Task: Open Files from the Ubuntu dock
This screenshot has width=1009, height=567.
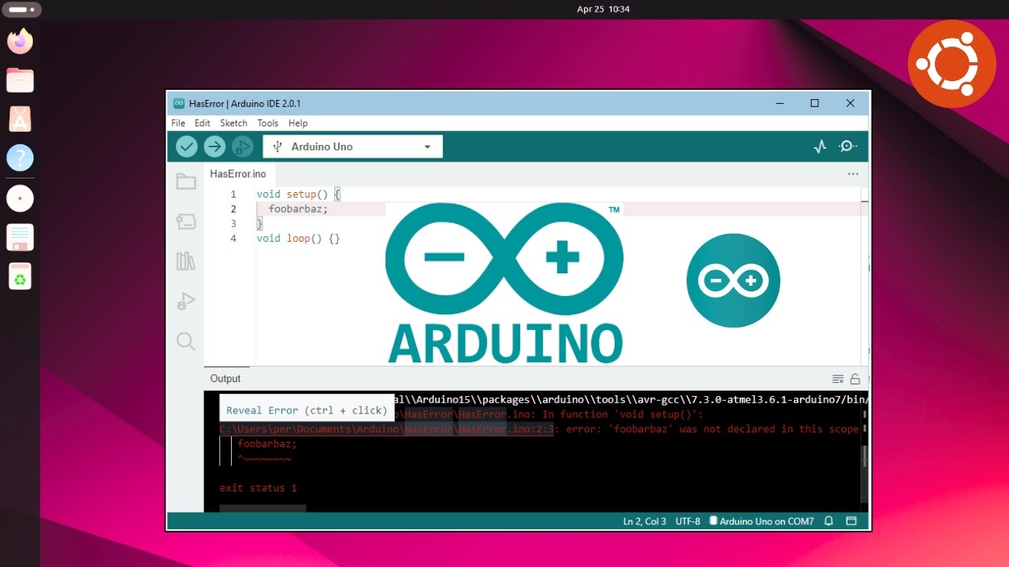Action: click(x=20, y=80)
